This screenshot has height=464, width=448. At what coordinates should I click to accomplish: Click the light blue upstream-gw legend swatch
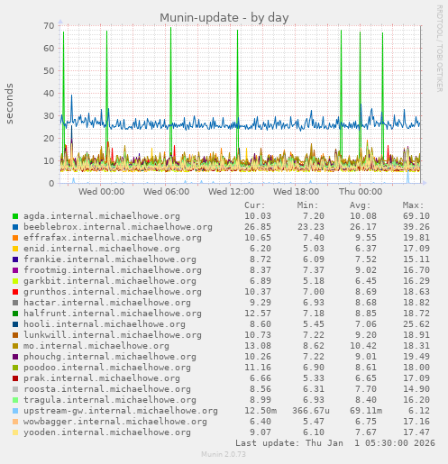pos(15,411)
